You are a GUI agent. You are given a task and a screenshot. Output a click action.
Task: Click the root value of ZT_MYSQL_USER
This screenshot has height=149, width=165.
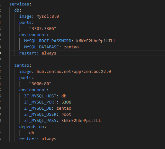pyautogui.click(x=66, y=114)
